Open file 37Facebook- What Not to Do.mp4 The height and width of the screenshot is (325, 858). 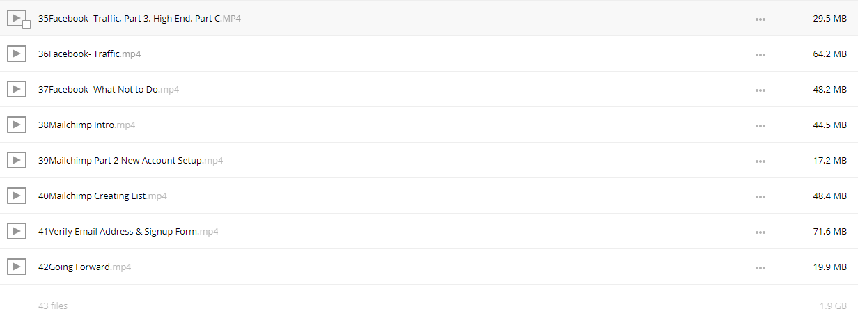click(x=109, y=89)
